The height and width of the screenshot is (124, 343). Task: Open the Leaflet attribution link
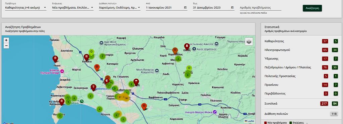250,121
